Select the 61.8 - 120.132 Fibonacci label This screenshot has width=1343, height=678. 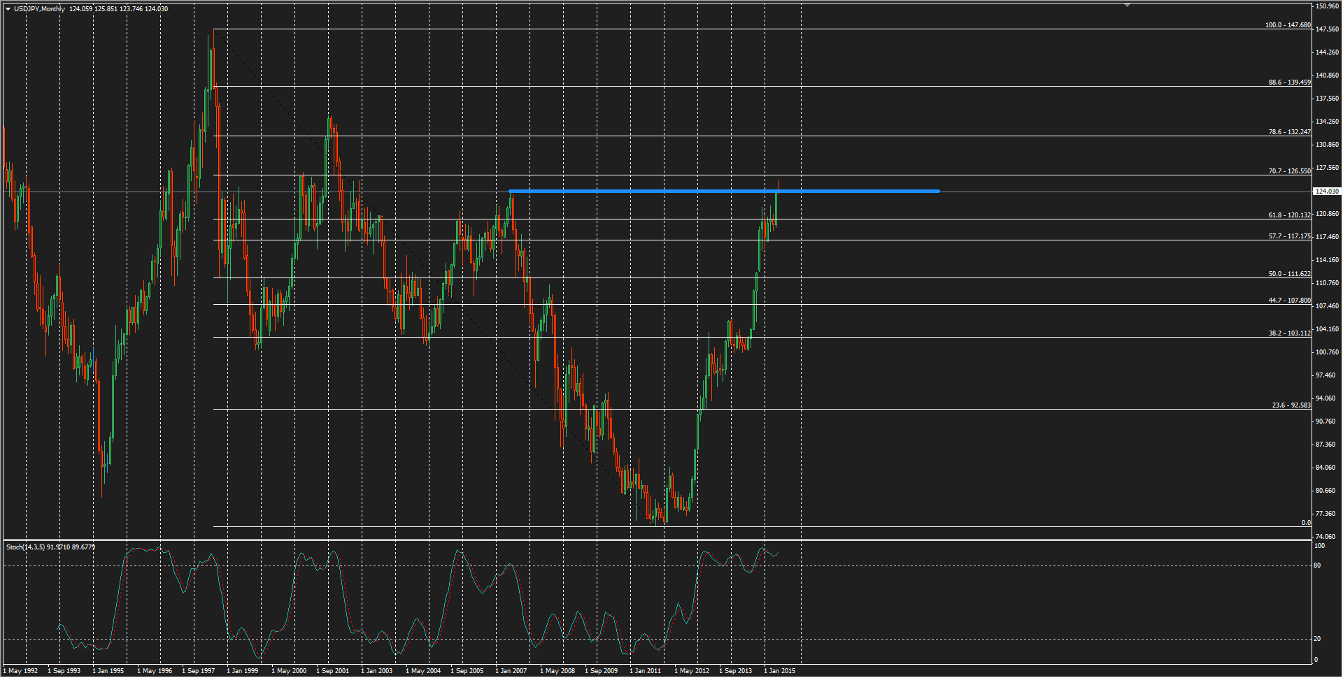[x=1289, y=215]
